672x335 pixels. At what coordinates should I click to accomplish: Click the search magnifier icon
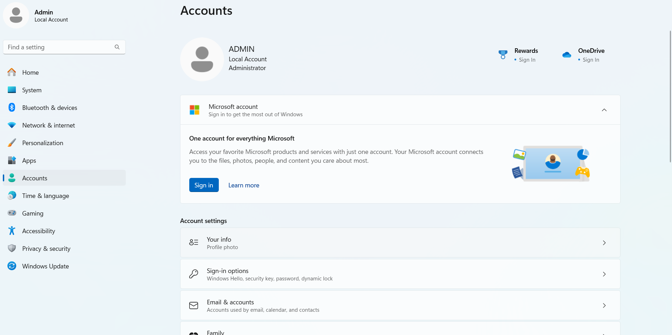[117, 47]
